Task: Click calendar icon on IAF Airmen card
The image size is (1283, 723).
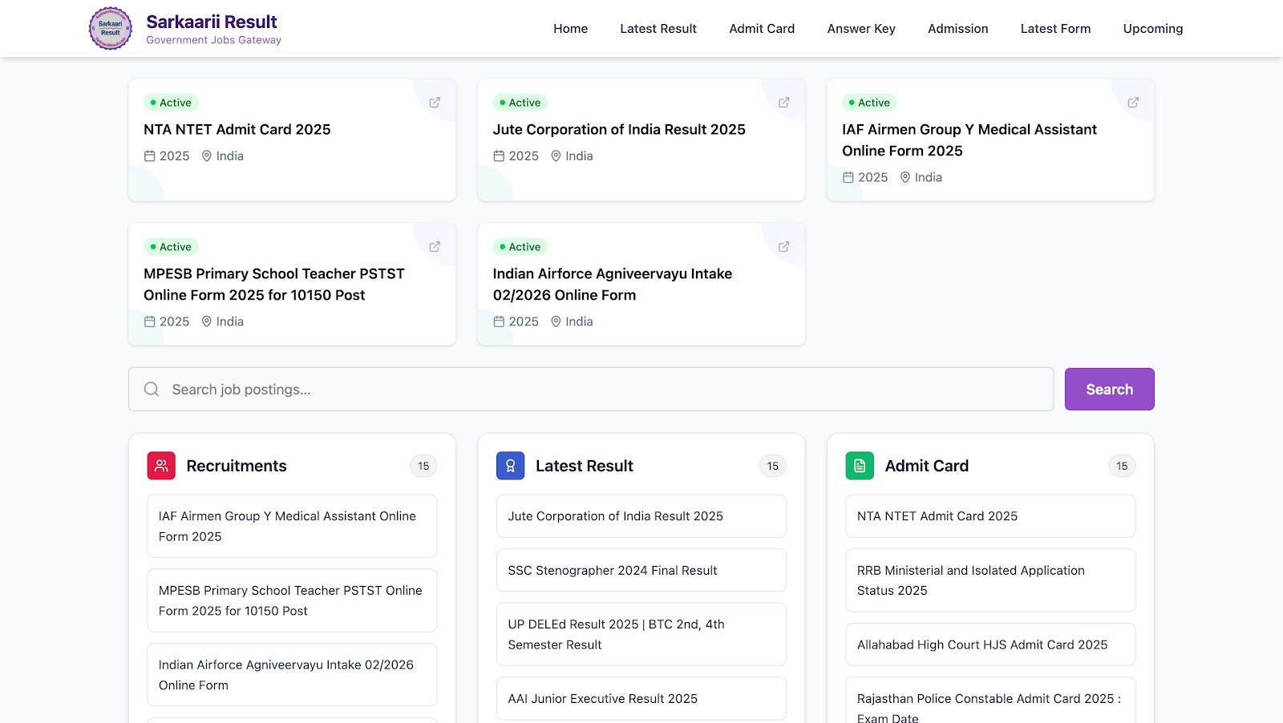Action: tap(848, 177)
